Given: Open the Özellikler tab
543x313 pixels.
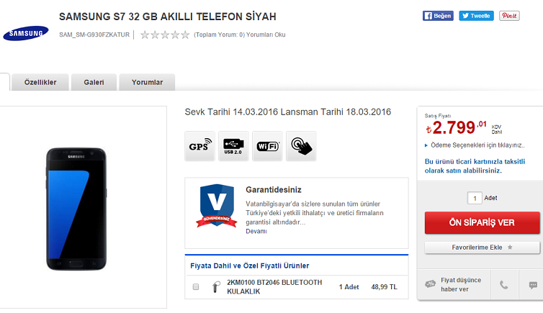Looking at the screenshot, I should pos(40,82).
